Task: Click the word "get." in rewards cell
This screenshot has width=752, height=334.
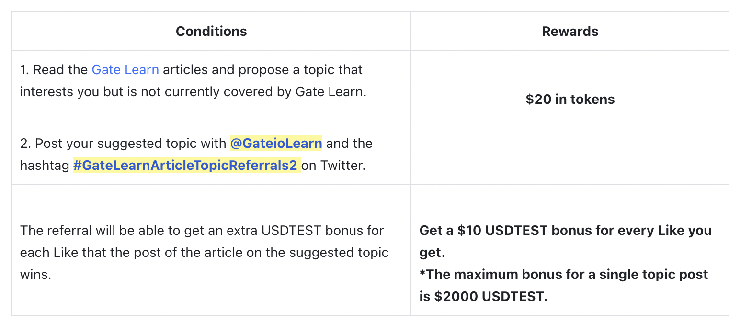Action: [x=432, y=253]
